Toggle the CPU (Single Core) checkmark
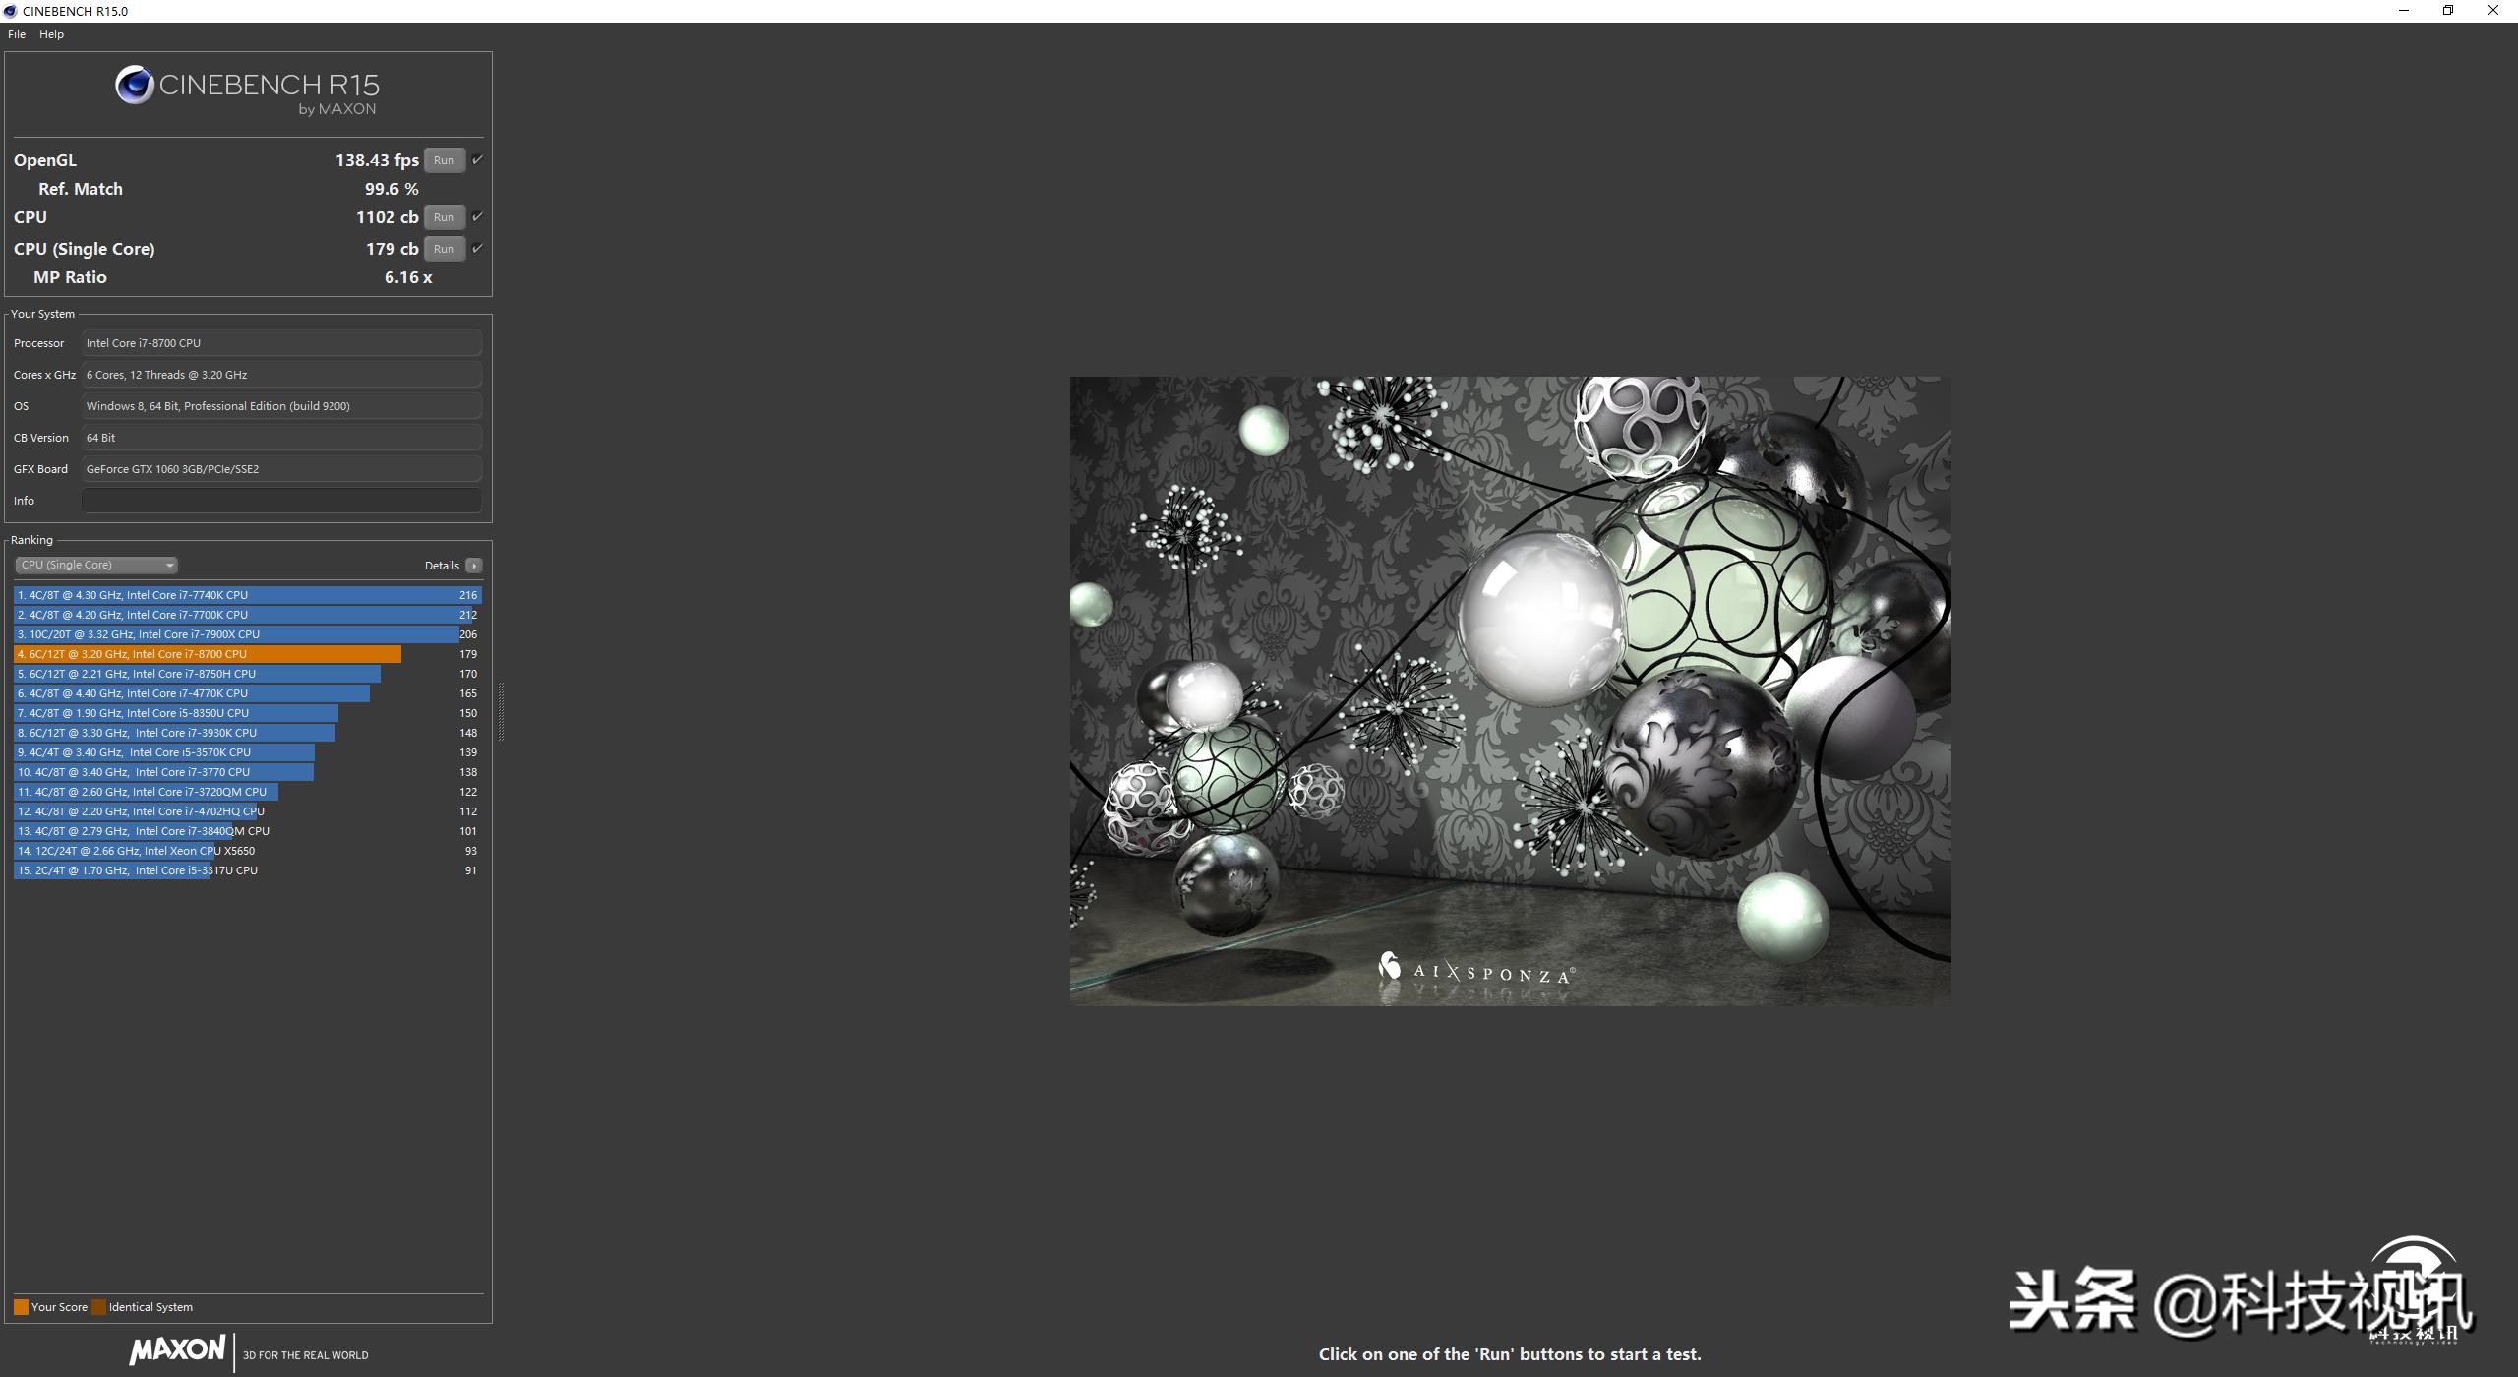2518x1377 pixels. coord(477,248)
